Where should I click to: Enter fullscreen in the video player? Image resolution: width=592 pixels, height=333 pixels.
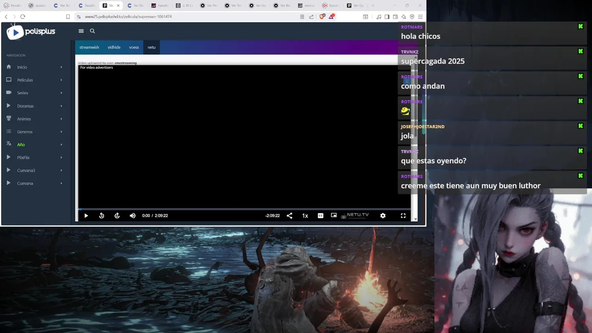(x=403, y=216)
